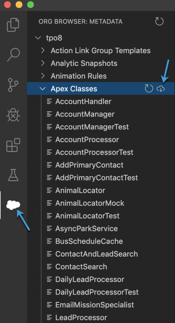The image size is (175, 323).
Task: Refresh the Apex Classes component list
Action: click(149, 89)
